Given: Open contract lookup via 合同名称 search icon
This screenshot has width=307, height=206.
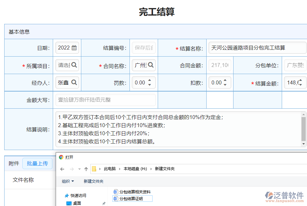Looking at the screenshot, I should pyautogui.click(x=151, y=65).
